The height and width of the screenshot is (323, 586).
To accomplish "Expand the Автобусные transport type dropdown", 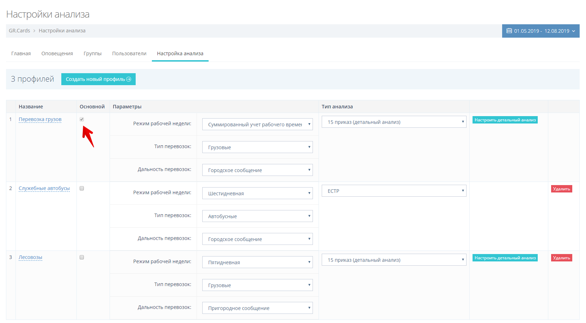I will pyautogui.click(x=257, y=216).
